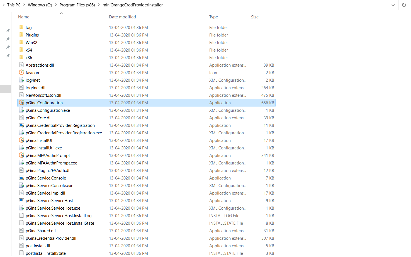Click miniOrangeCredProviderInstaller breadcrumb segment

point(133,5)
